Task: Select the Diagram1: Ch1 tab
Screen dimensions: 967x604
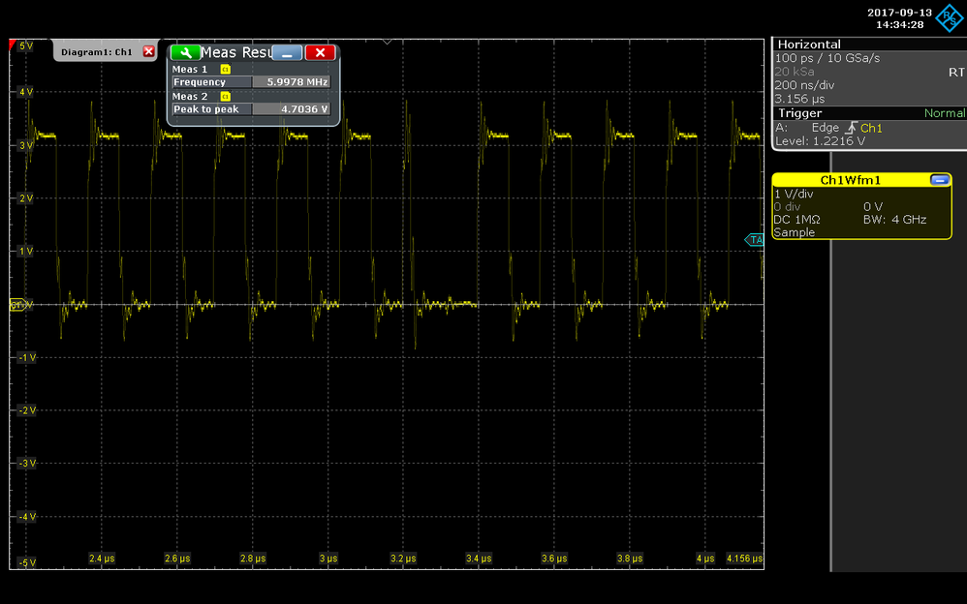Action: pyautogui.click(x=97, y=51)
